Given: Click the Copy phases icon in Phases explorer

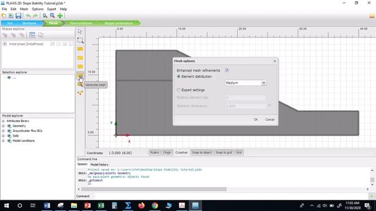Looking at the screenshot, I should (41, 35).
